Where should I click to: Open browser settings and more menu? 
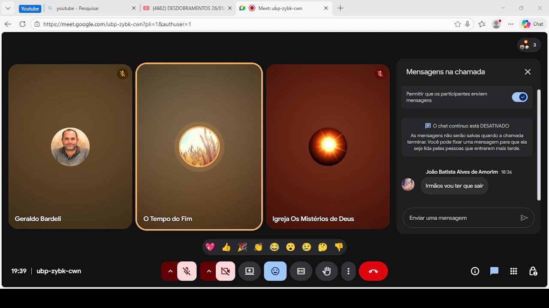(510, 24)
